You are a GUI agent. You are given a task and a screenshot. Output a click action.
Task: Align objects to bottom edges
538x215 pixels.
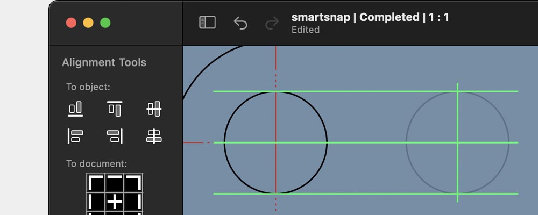(x=75, y=109)
